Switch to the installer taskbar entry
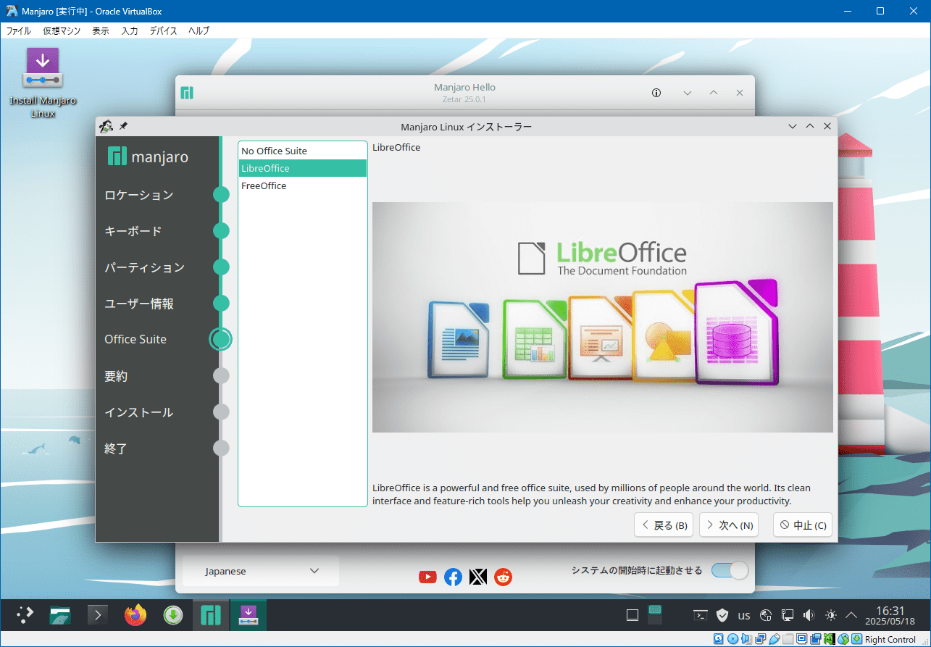The height and width of the screenshot is (647, 931). tap(249, 615)
